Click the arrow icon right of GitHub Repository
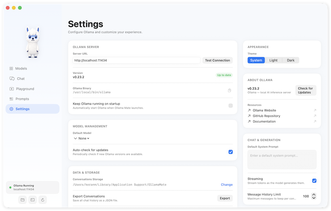331x211 pixels. (x=315, y=116)
